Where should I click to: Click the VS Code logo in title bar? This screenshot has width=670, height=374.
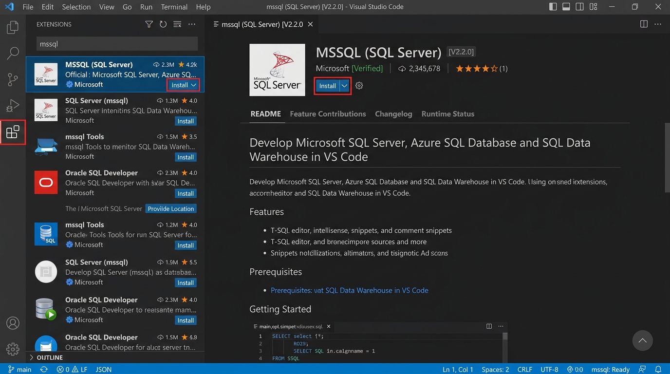(x=9, y=7)
